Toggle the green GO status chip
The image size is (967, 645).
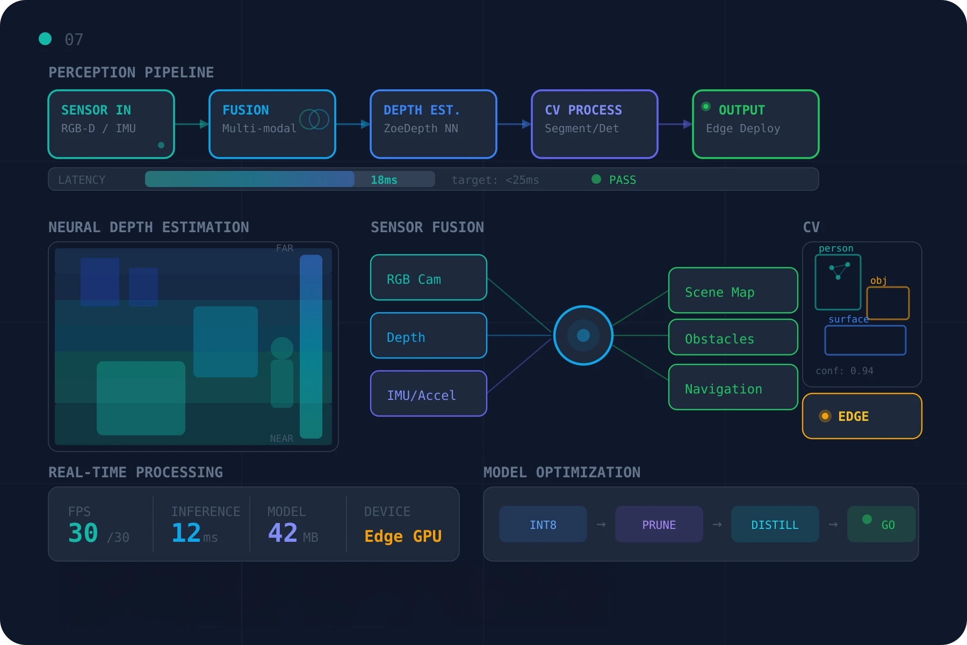pos(881,524)
